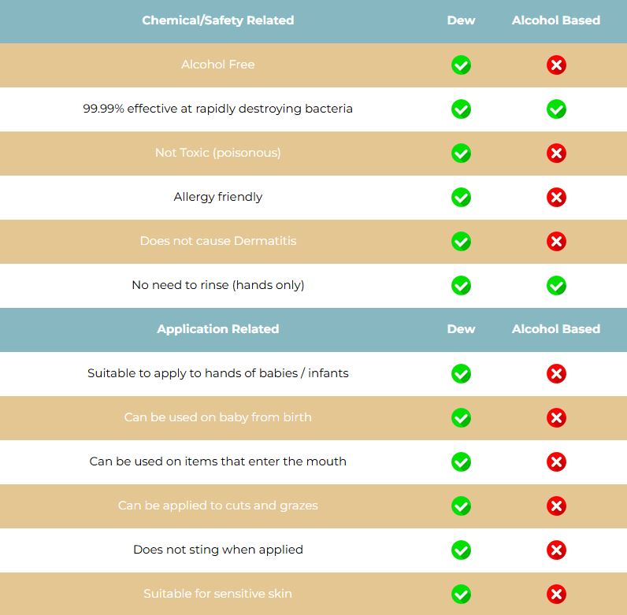Click Dew checkmark in Allergy friendly row
This screenshot has width=627, height=615.
[x=461, y=197]
